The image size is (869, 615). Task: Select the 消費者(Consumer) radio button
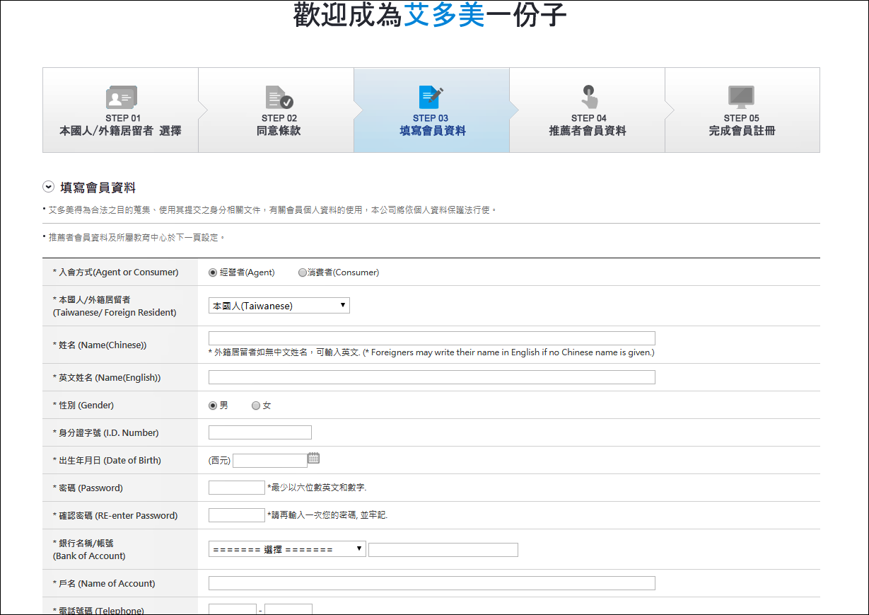[x=303, y=272]
